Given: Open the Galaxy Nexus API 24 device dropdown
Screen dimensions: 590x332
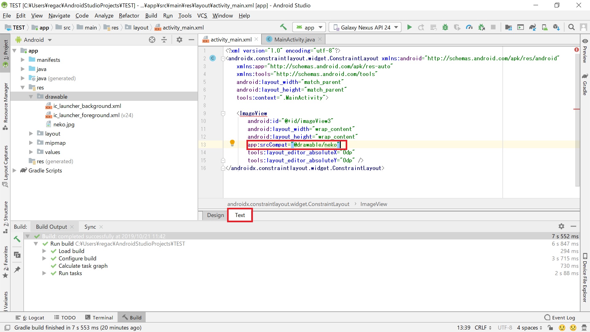Looking at the screenshot, I should [x=365, y=27].
